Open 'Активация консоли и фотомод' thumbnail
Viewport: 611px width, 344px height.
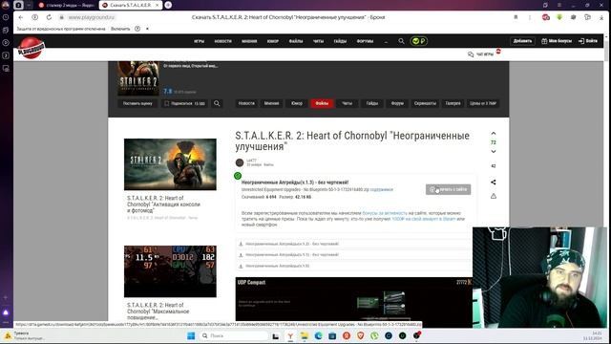pyautogui.click(x=170, y=164)
